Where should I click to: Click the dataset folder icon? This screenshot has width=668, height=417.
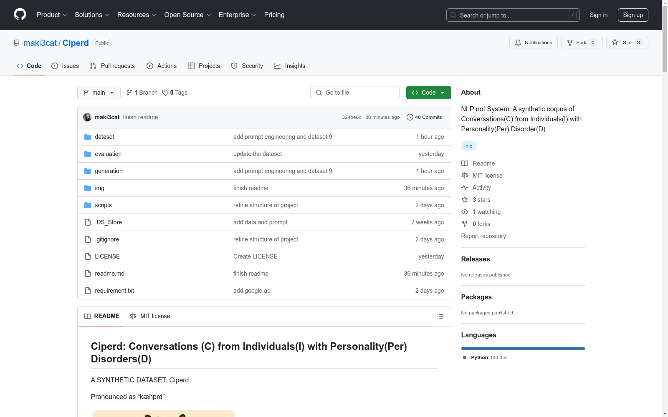coord(88,137)
